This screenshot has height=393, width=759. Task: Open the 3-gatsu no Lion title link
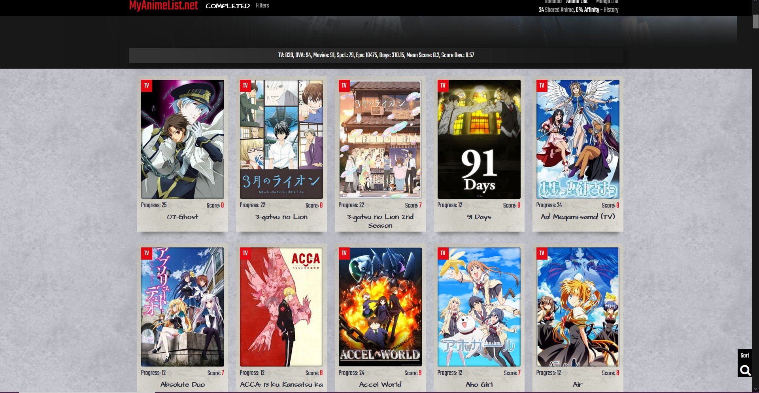click(x=281, y=217)
